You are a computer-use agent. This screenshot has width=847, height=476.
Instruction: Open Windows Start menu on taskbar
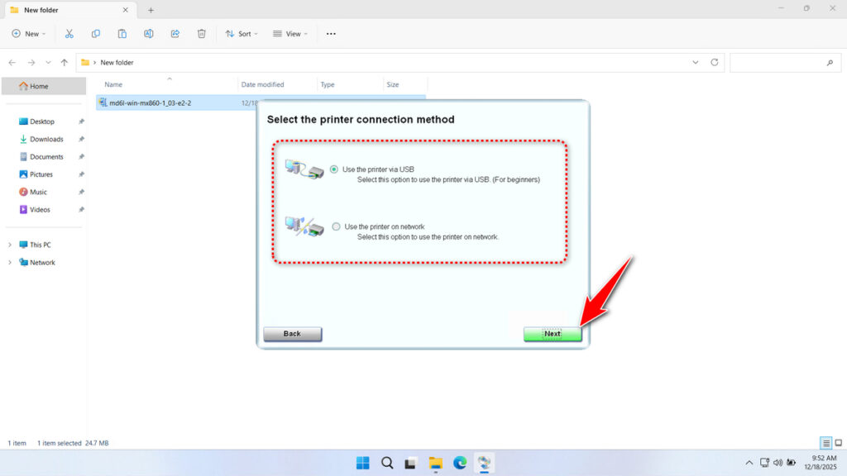coord(363,463)
